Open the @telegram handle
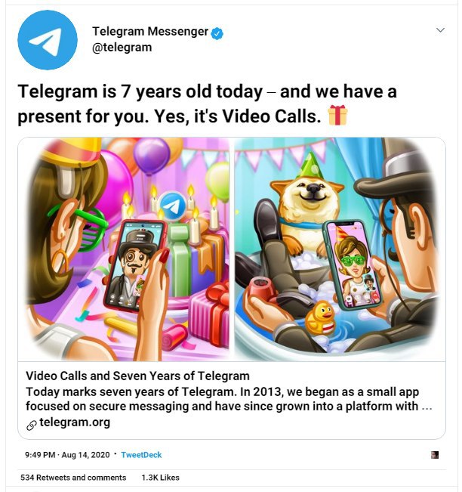The image size is (462, 492). [x=122, y=48]
